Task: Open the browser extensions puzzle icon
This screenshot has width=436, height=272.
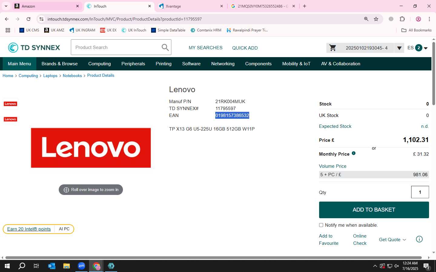Action: (402, 19)
